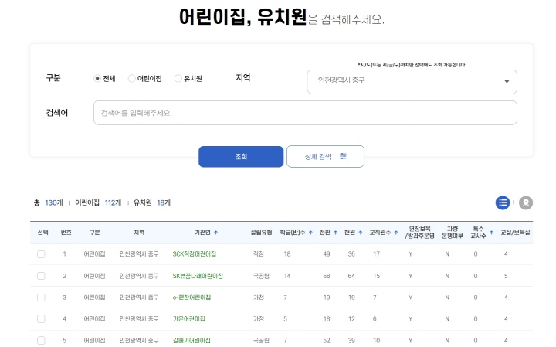Click the 설립유형 column header
Image resolution: width=556 pixels, height=347 pixels.
[261, 233]
